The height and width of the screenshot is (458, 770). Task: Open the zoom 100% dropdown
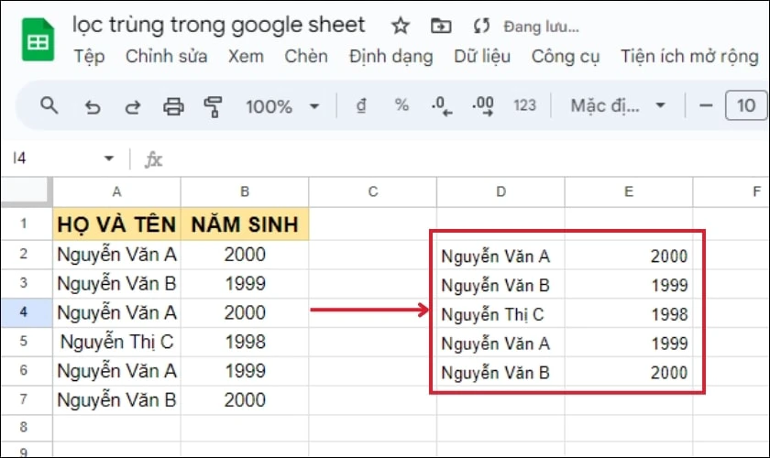pyautogui.click(x=282, y=106)
